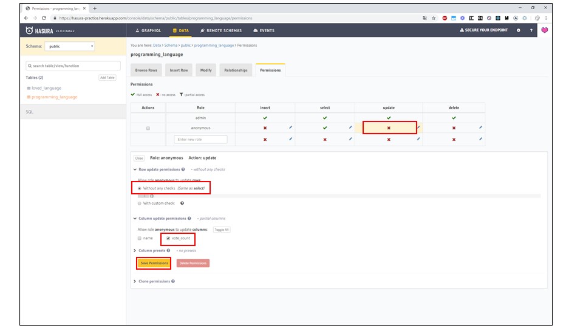Reload the browser page
This screenshot has height=328, width=583.
44,18
